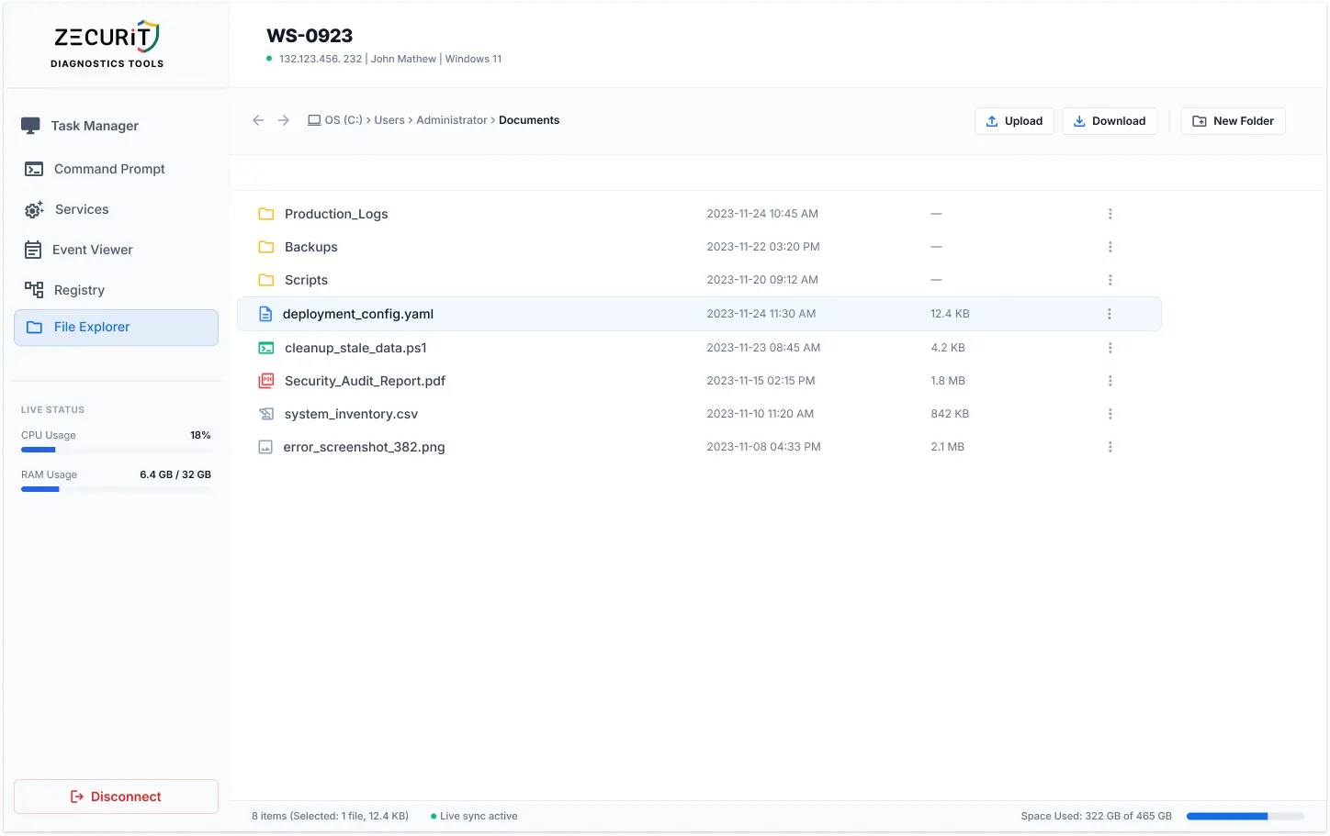Click the Disconnect button
1330x836 pixels.
[116, 796]
